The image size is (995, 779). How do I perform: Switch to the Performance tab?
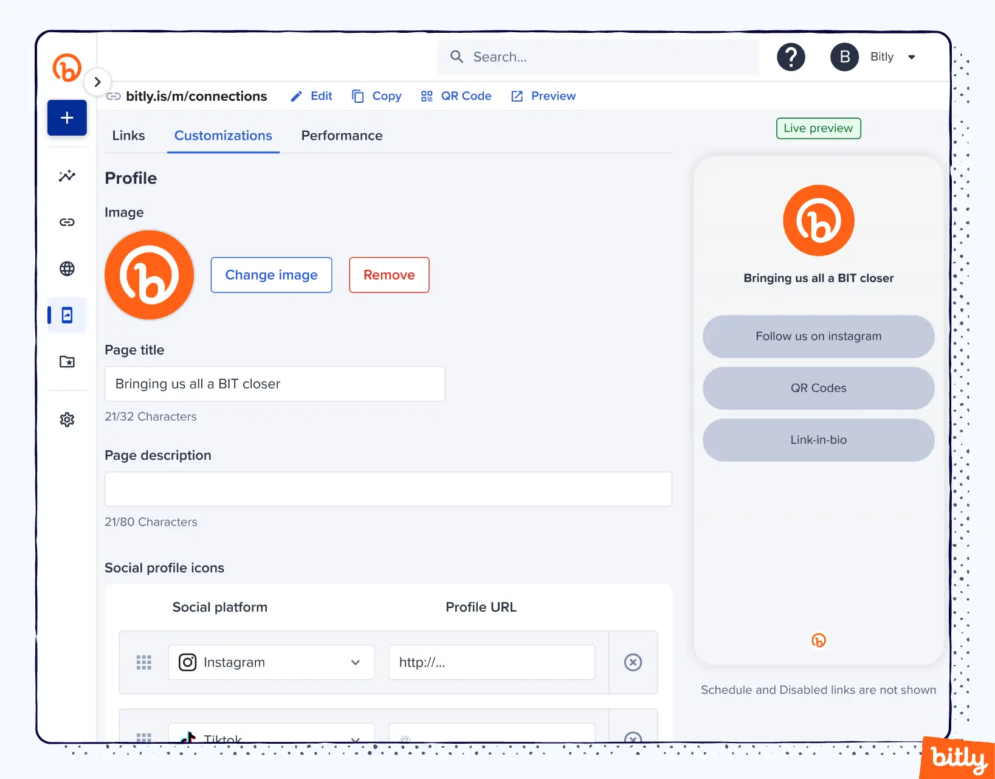(x=342, y=136)
